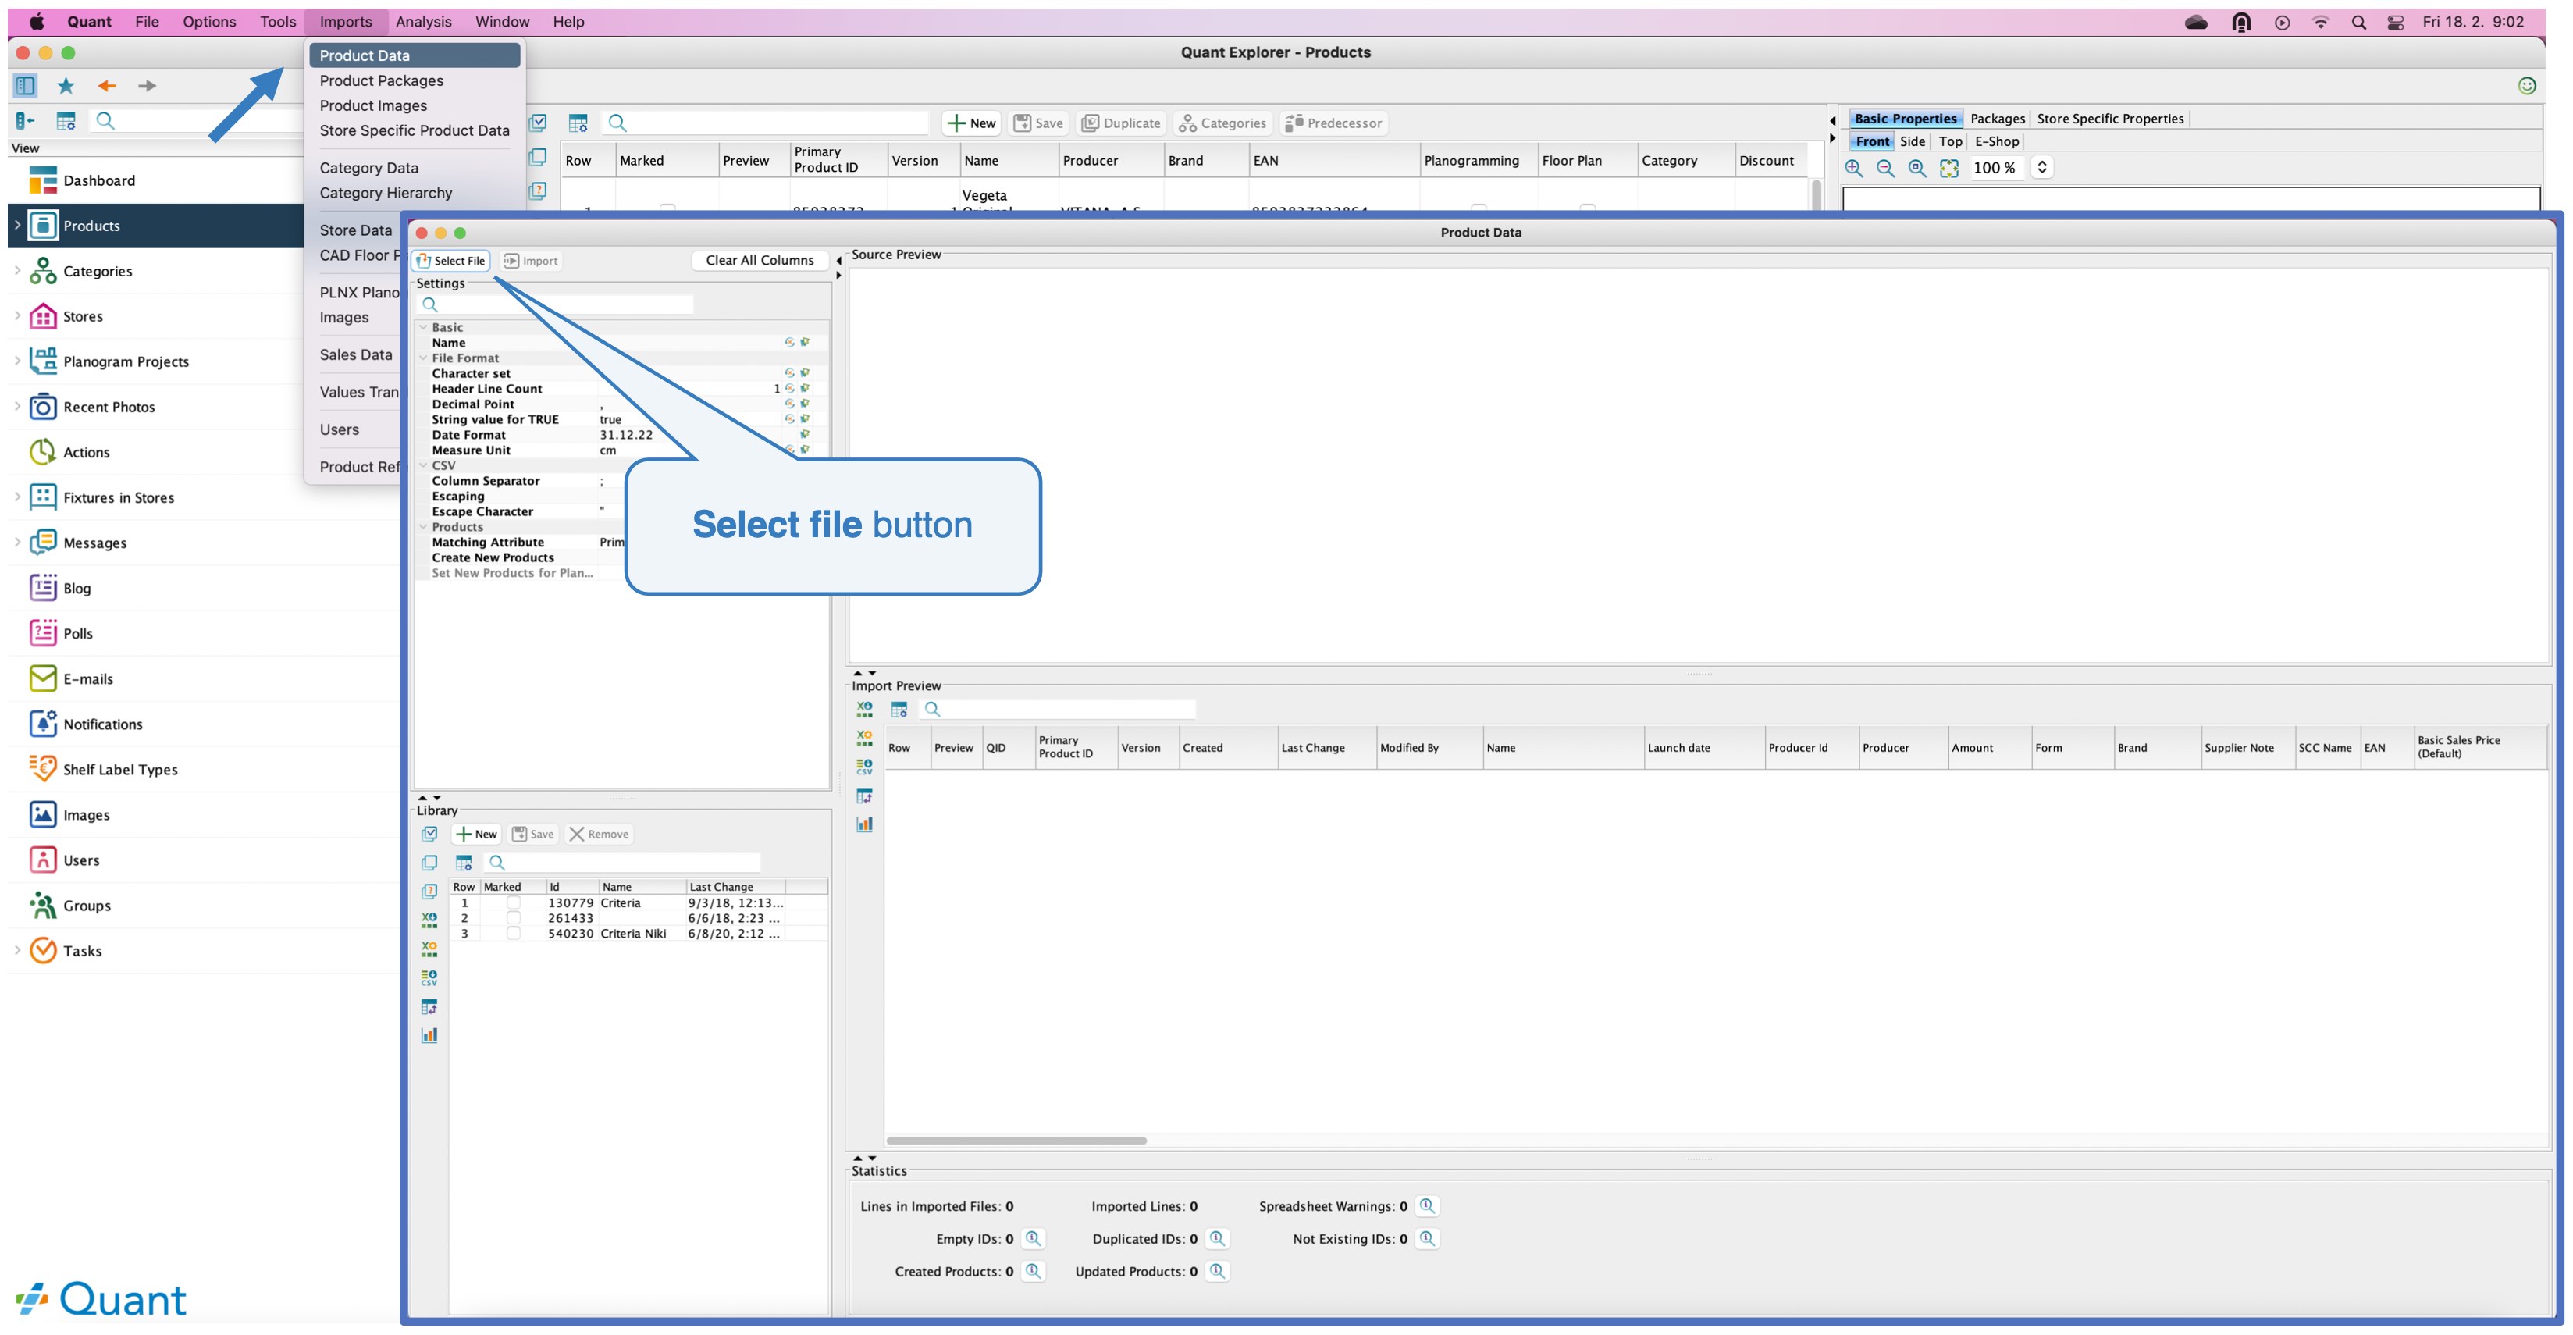This screenshot has width=2573, height=1335.
Task: Click the fit to window icon near 100 %
Action: click(1948, 168)
